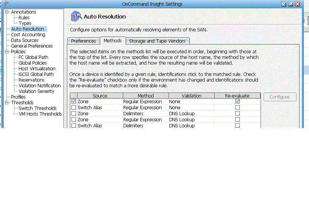Click the Auto Resolution header icon
Viewport: 309px width, 201px height.
pyautogui.click(x=76, y=16)
